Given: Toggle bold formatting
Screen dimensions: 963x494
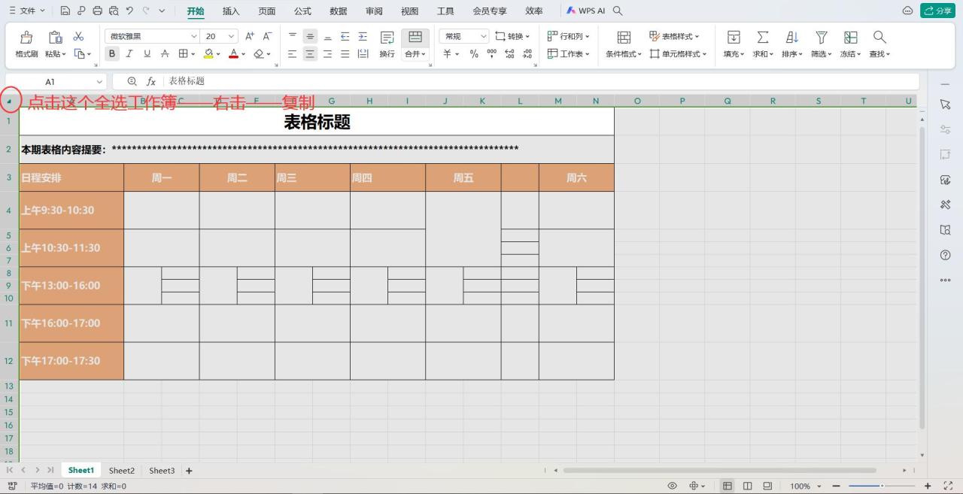Looking at the screenshot, I should [112, 53].
